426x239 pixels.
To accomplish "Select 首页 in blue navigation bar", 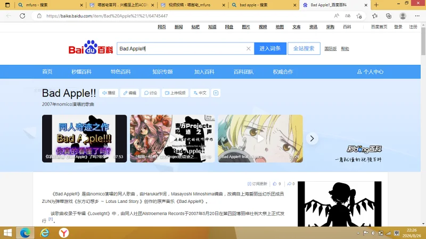I will click(47, 72).
